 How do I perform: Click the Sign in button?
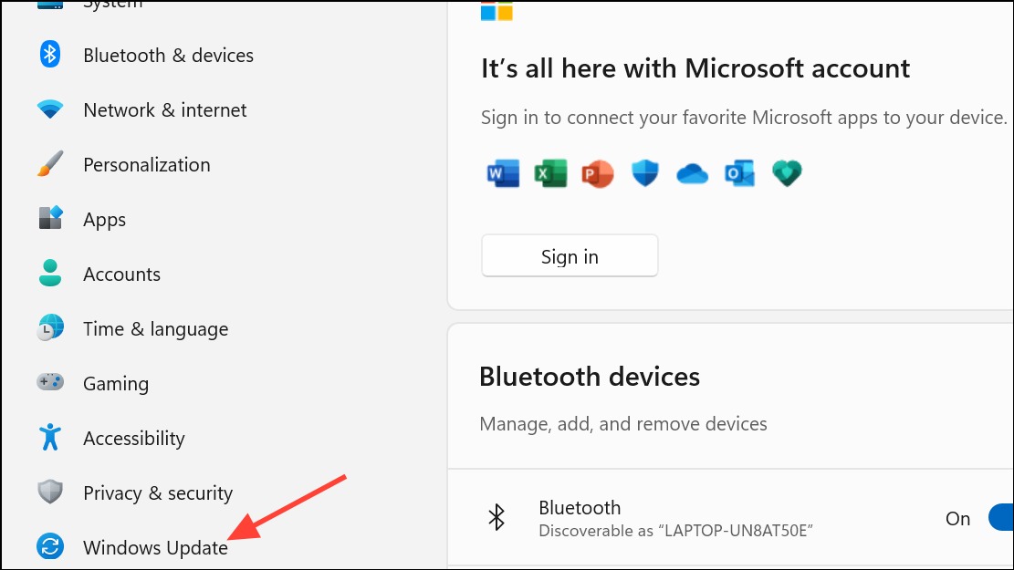pos(569,255)
